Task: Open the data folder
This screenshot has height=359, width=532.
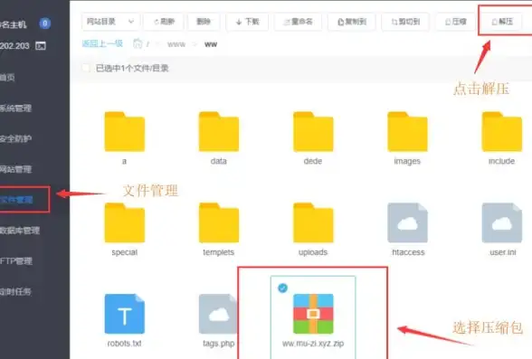Action: click(219, 131)
